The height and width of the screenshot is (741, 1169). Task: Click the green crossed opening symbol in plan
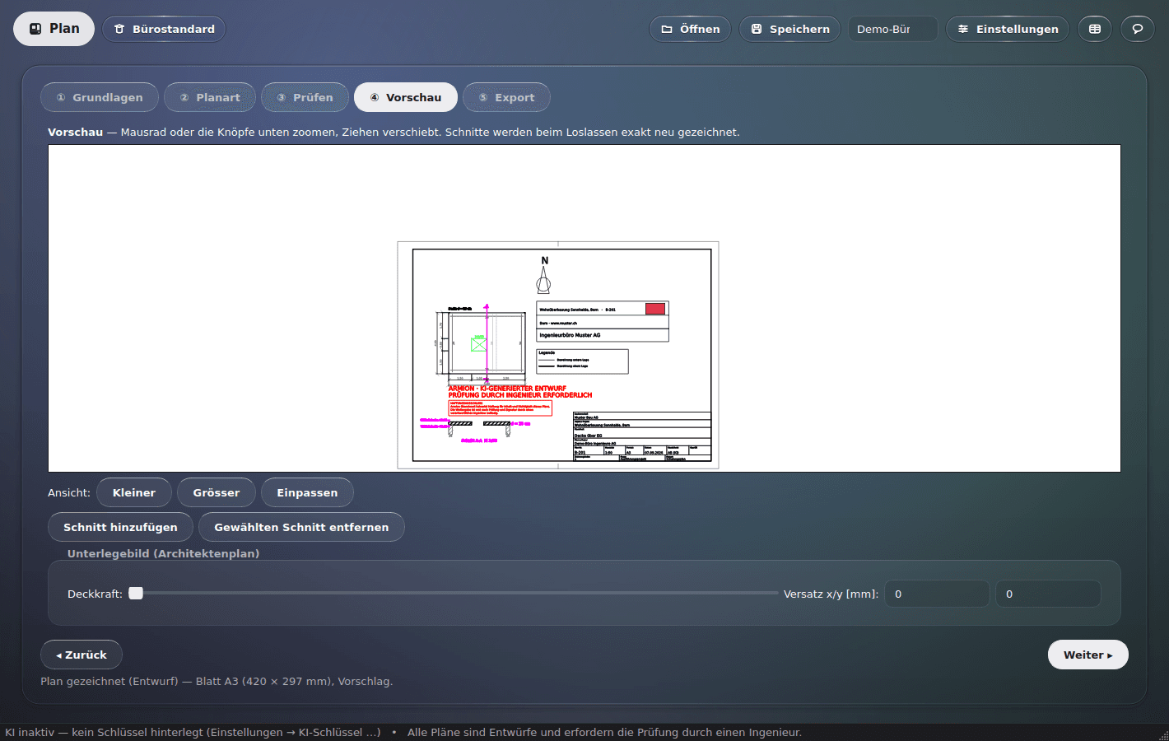(x=478, y=345)
